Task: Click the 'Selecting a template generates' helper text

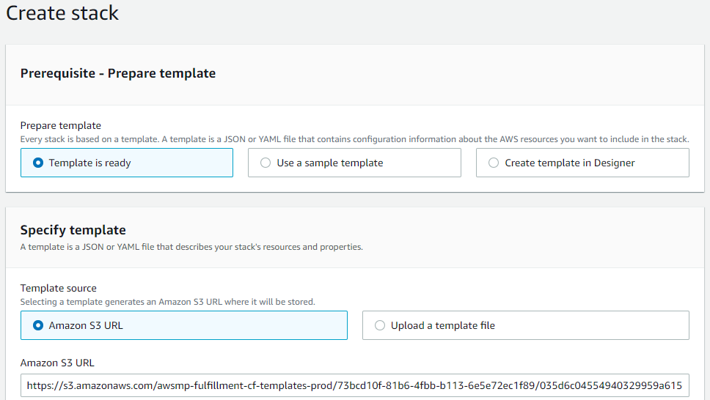Action: (x=167, y=302)
